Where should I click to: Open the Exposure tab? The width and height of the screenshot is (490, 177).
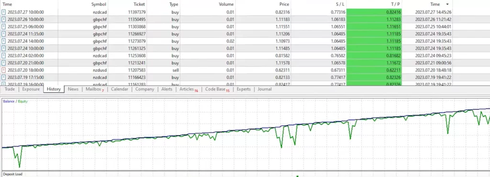[31, 89]
